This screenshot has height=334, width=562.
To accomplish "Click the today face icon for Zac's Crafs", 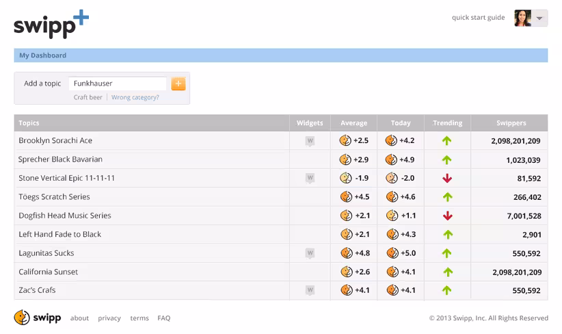I will (x=392, y=290).
